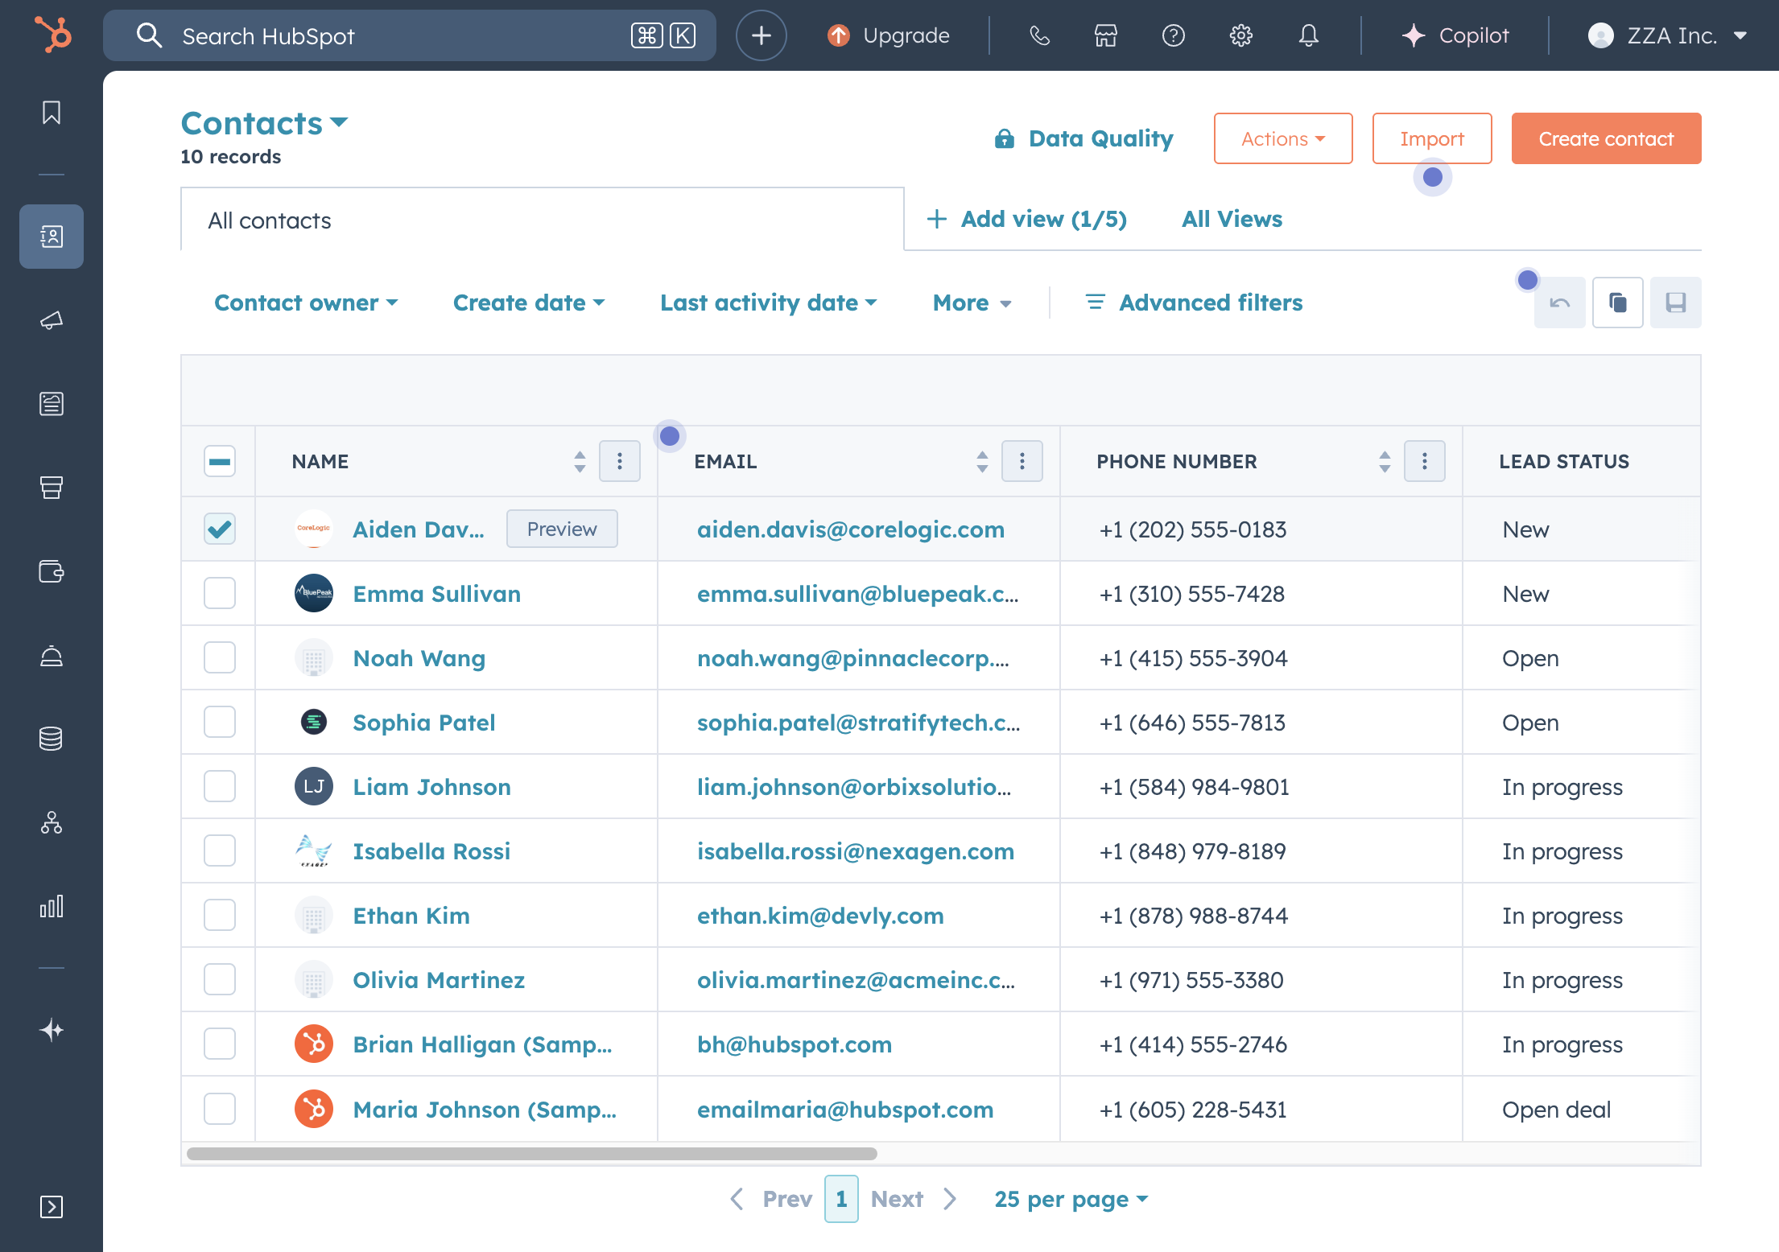Click the clone view copy icon
The image size is (1779, 1252).
(x=1617, y=303)
